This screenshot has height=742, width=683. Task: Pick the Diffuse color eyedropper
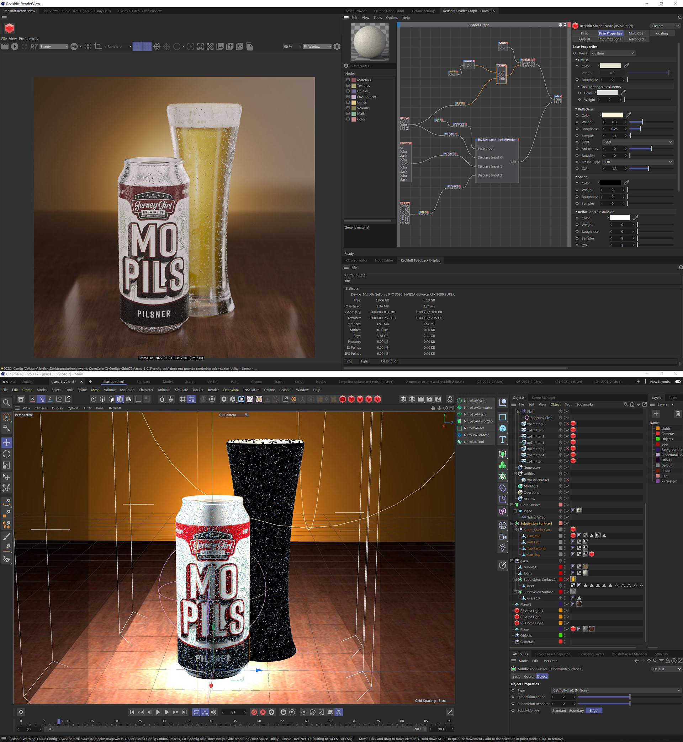(x=626, y=66)
